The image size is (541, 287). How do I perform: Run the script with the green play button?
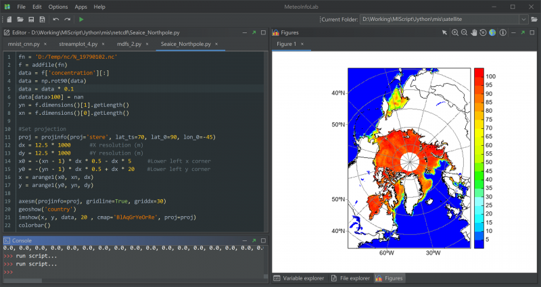[82, 20]
